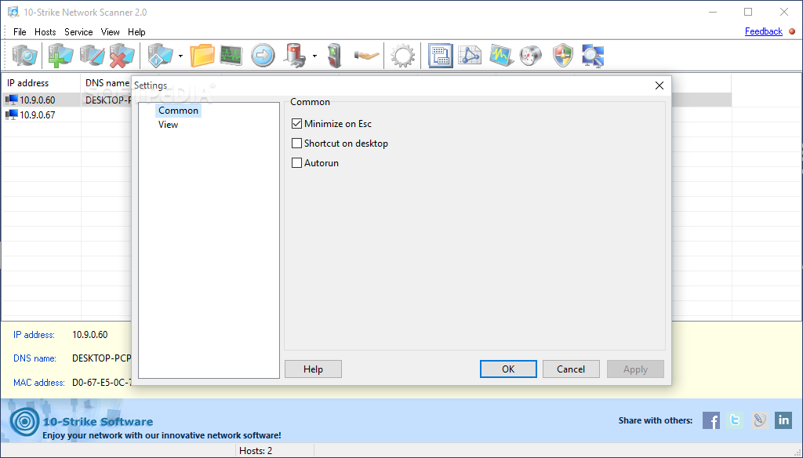Click the add host icon with green plus
The image size is (803, 458).
pos(60,56)
